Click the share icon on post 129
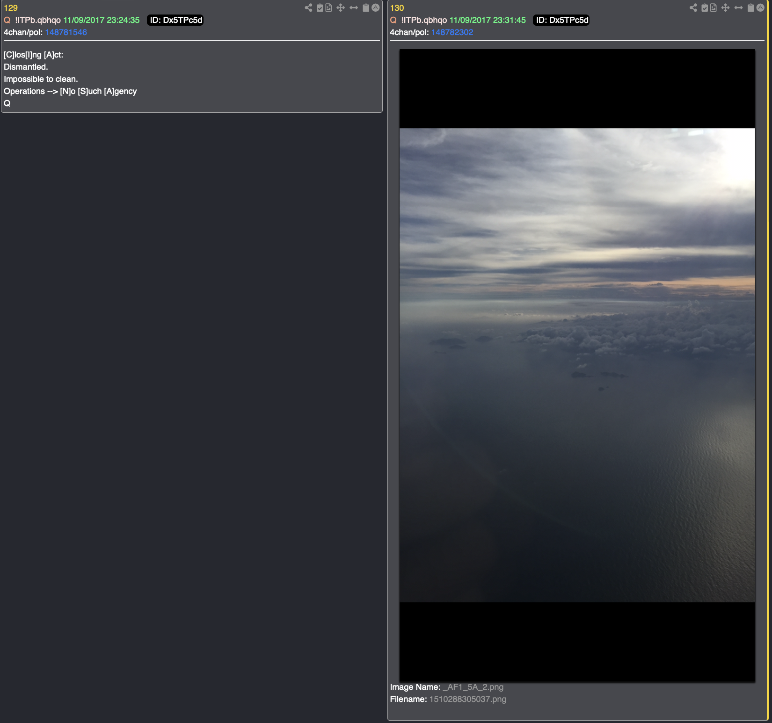The image size is (772, 723). (308, 7)
